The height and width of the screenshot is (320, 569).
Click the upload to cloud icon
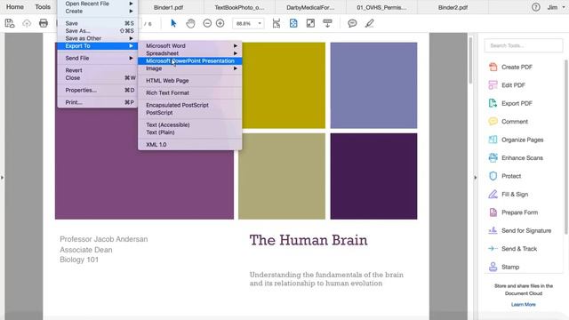pos(27,24)
